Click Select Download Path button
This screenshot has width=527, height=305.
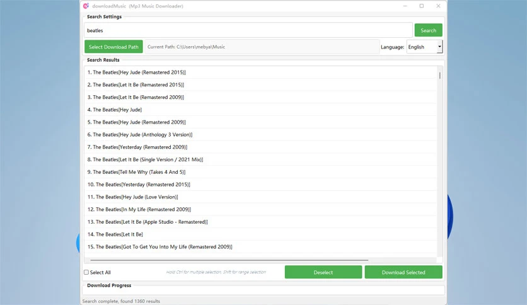coord(113,47)
